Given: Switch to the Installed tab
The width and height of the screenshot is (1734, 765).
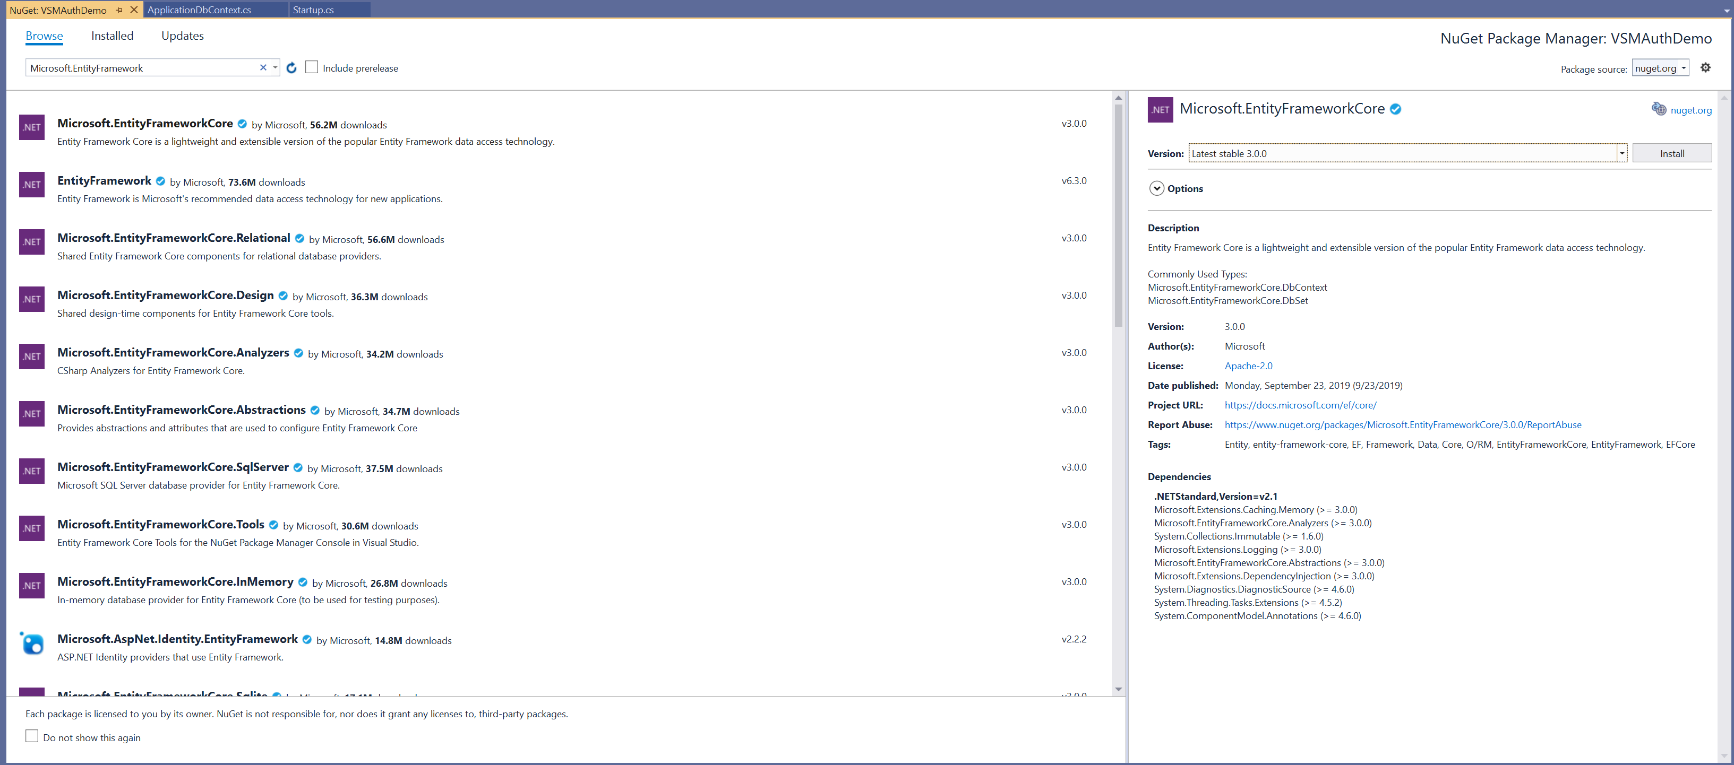Looking at the screenshot, I should [x=113, y=36].
